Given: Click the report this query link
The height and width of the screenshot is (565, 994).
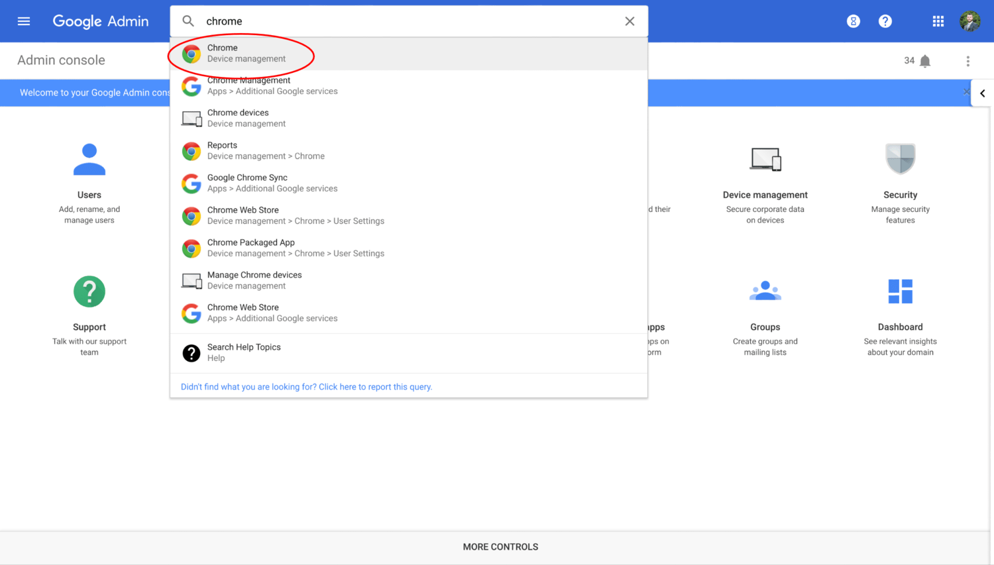Looking at the screenshot, I should [x=306, y=387].
